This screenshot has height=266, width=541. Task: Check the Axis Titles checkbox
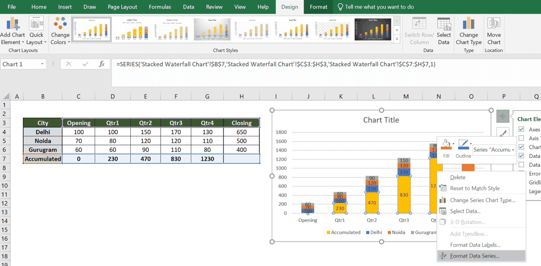coord(521,138)
